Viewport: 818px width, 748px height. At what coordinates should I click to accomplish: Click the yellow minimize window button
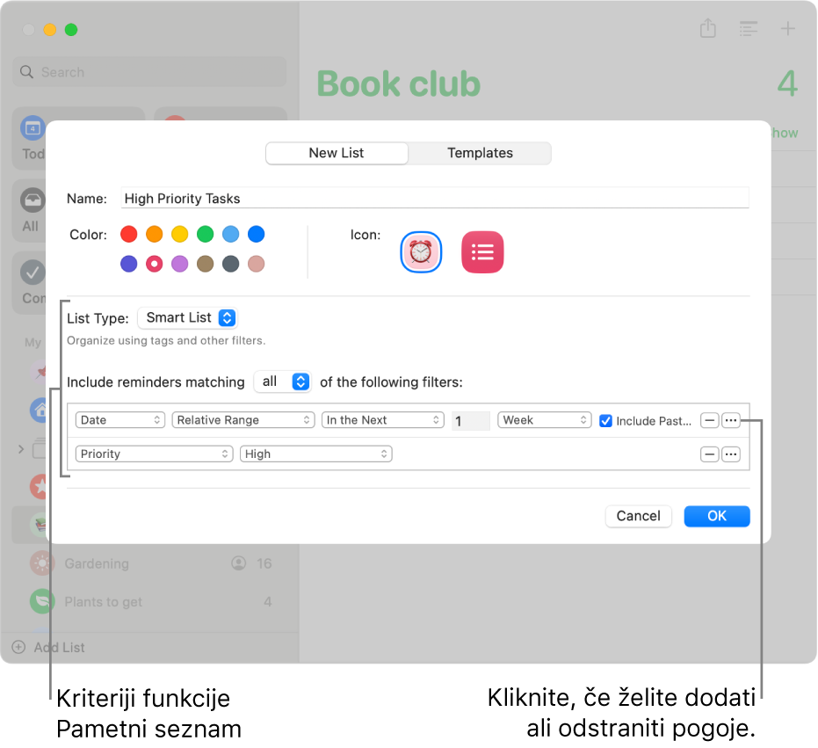[x=49, y=30]
